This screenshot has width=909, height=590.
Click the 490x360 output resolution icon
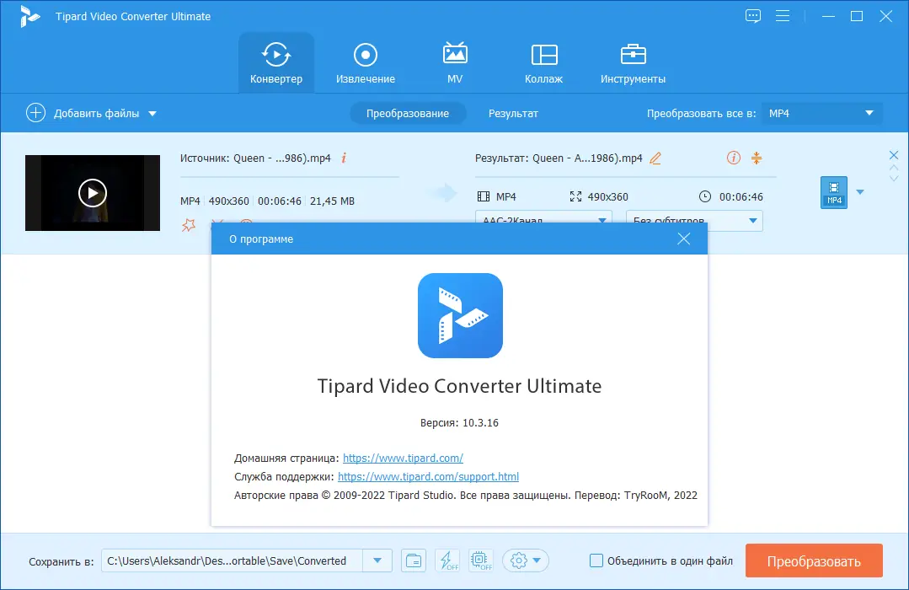click(575, 196)
